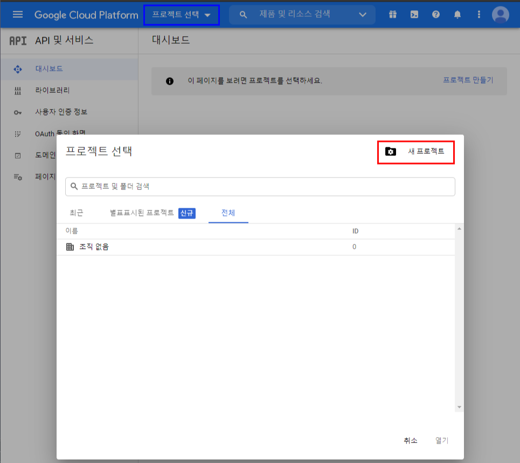This screenshot has width=520, height=463.
Task: Click the API 및 서비스 sidebar title
Action: (64, 40)
